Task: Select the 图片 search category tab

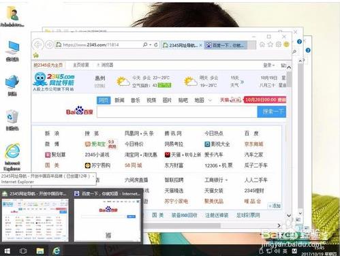Action: pos(167,100)
